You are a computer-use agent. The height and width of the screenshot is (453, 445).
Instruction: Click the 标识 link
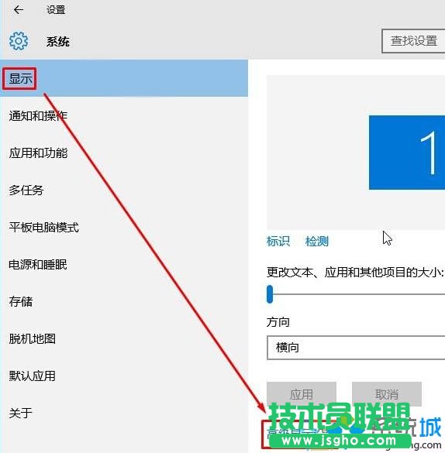click(x=278, y=241)
